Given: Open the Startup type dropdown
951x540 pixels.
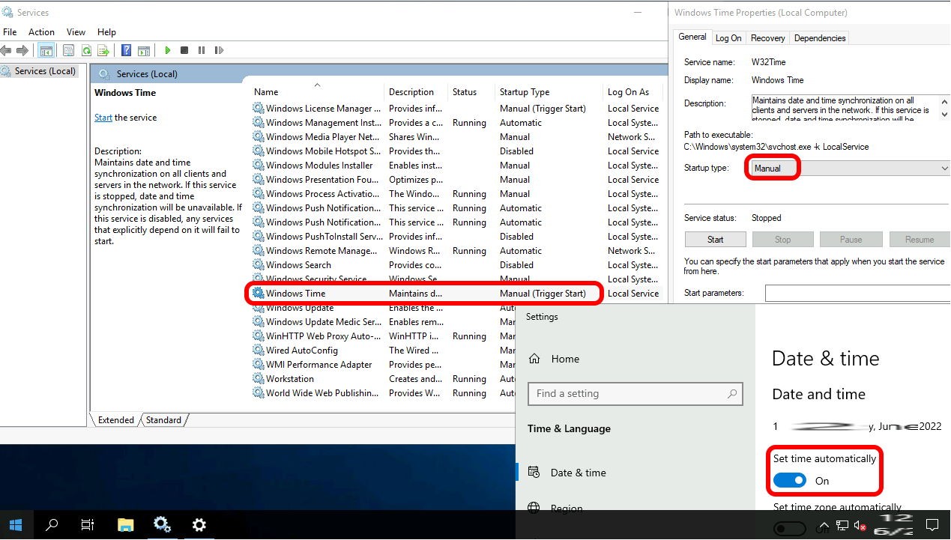Looking at the screenshot, I should [x=848, y=169].
